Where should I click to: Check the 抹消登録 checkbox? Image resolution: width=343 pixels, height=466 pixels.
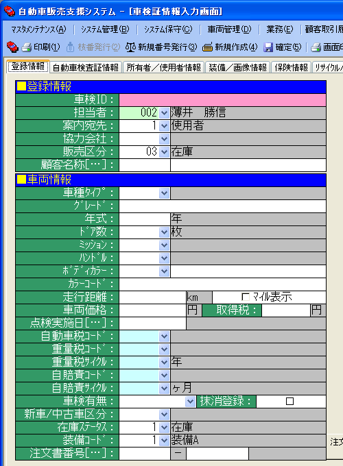289,401
